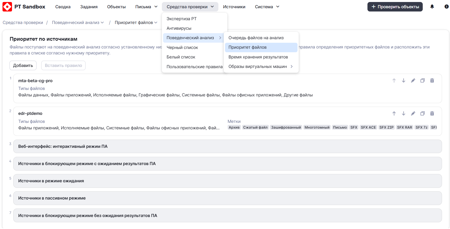Follow the Средства проверки breadcrumb link
Viewport: 450px width, 229px height.
pyautogui.click(x=23, y=22)
